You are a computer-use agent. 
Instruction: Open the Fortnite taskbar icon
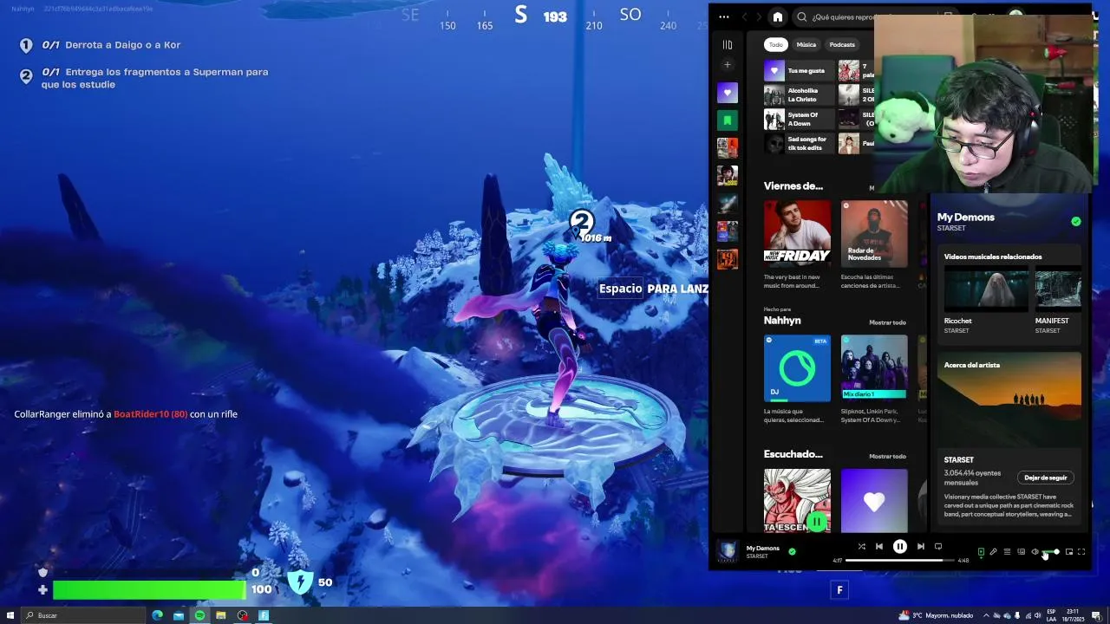tap(264, 615)
